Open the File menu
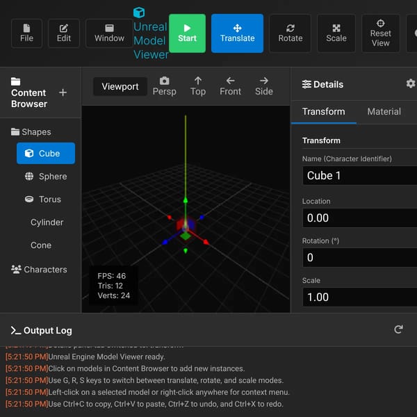This screenshot has width=417, height=417. (x=26, y=33)
